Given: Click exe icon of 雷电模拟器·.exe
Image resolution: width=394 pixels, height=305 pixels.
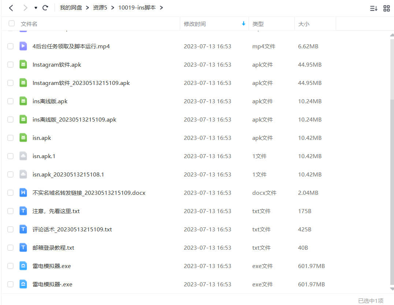Looking at the screenshot, I should click(23, 284).
